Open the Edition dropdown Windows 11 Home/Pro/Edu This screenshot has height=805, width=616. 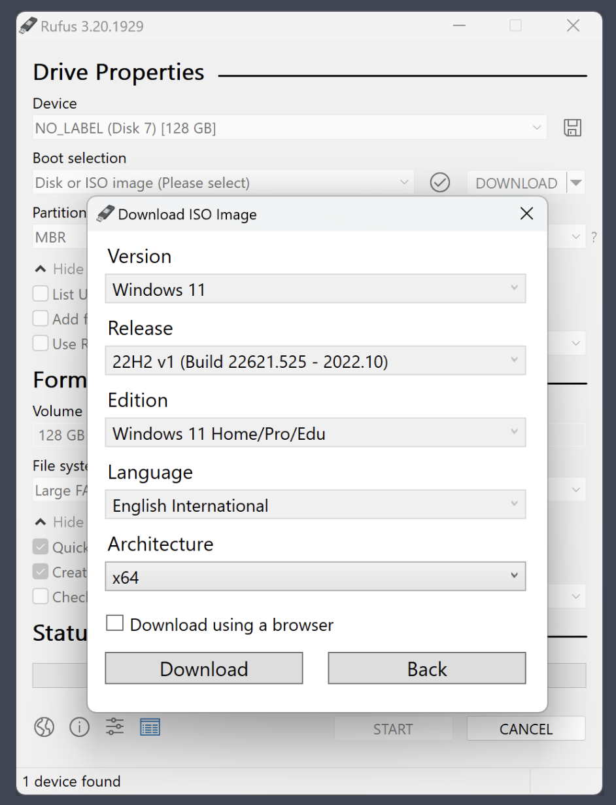pos(315,433)
